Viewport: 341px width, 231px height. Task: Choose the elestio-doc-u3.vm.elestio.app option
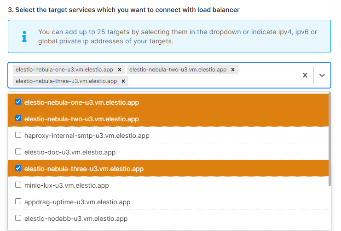click(69, 152)
